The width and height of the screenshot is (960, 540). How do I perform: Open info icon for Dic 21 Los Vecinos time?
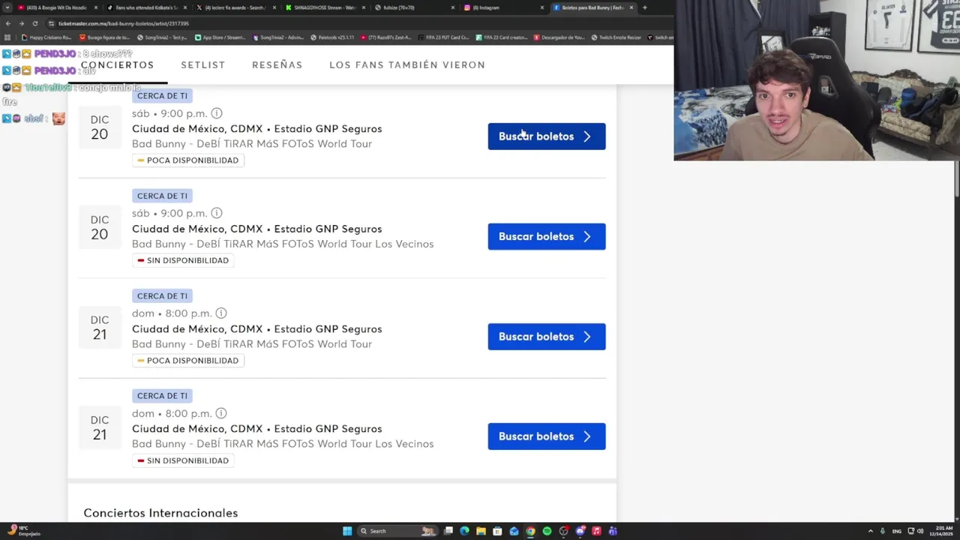tap(220, 413)
